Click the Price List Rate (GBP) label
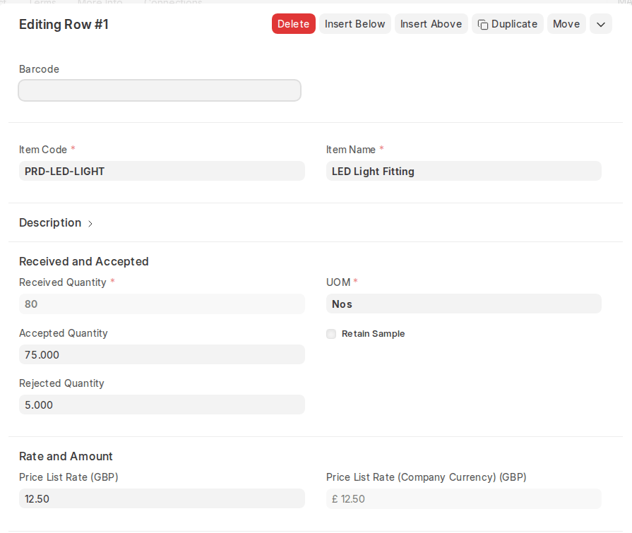The width and height of the screenshot is (632, 533). [68, 477]
